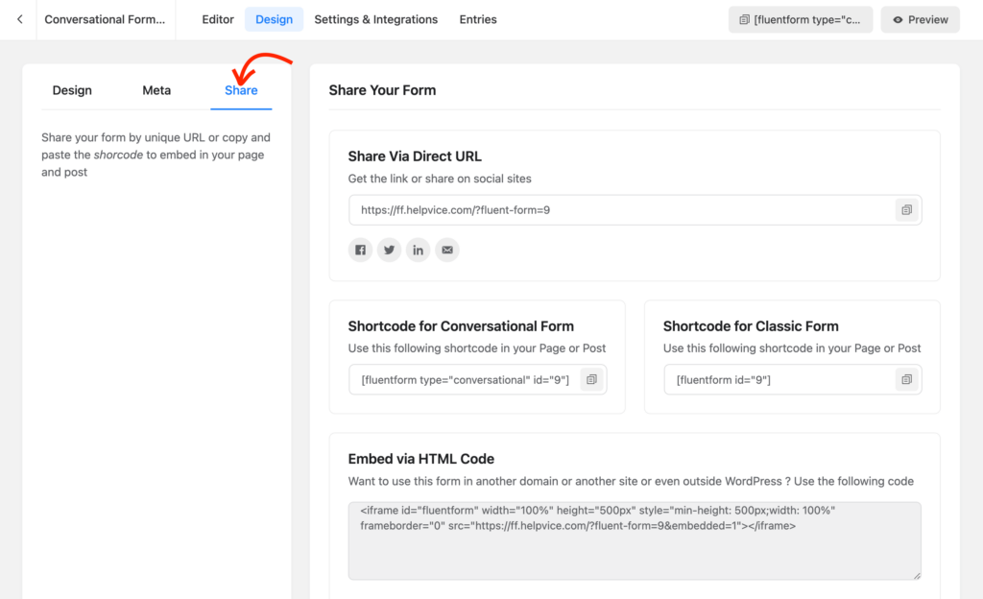Click the back arrow to leave the form
The height and width of the screenshot is (599, 983).
pyautogui.click(x=19, y=18)
